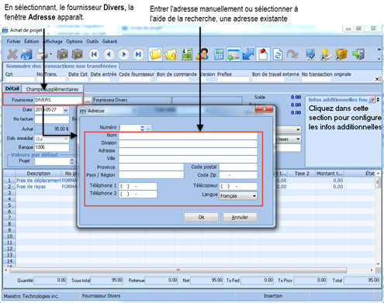Go to the next record arrow

[x=123, y=54]
